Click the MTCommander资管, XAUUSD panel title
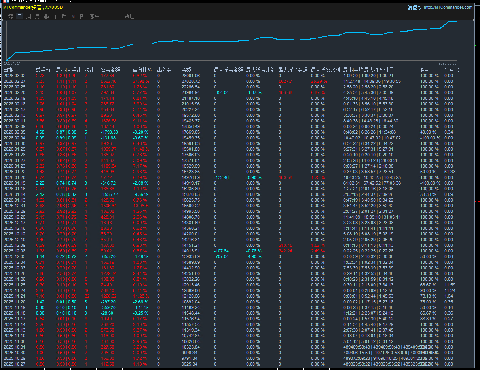 click(33, 7)
